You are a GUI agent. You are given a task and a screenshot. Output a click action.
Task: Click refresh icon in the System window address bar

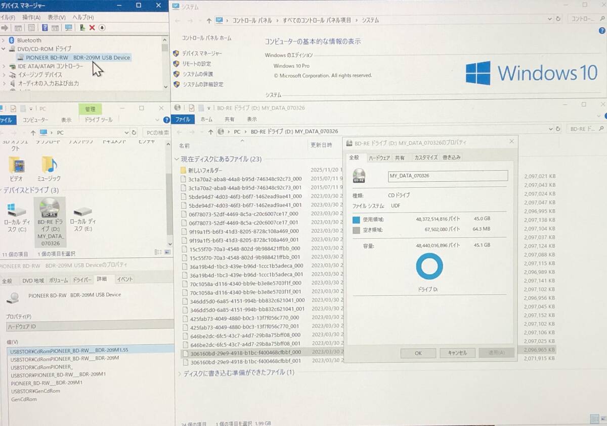point(558,19)
